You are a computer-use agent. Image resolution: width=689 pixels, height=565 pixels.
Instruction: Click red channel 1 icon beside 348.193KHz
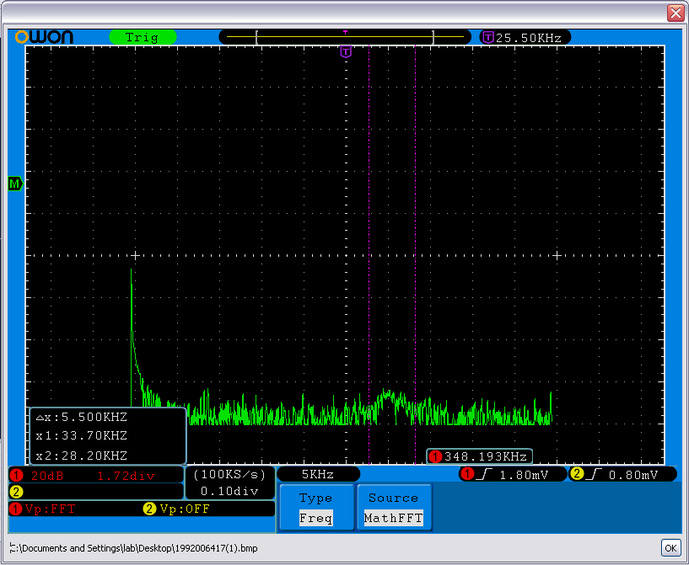(x=435, y=456)
